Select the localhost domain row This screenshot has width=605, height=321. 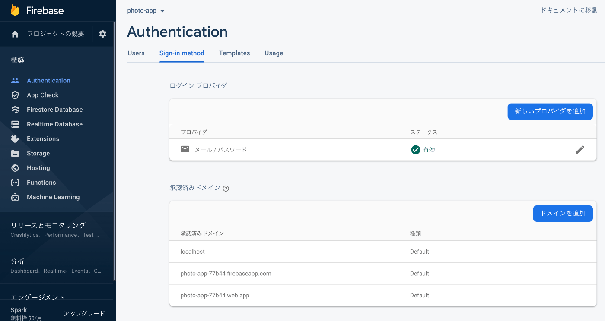[x=383, y=252]
